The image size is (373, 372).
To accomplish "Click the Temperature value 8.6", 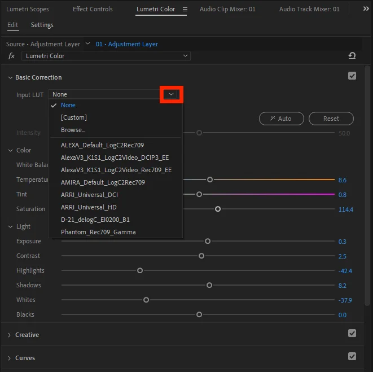I will pyautogui.click(x=343, y=180).
